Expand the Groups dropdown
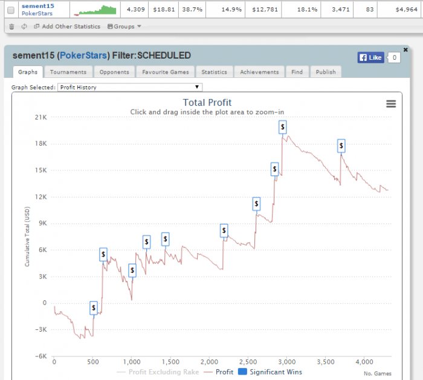The image size is (423, 380). click(x=124, y=27)
